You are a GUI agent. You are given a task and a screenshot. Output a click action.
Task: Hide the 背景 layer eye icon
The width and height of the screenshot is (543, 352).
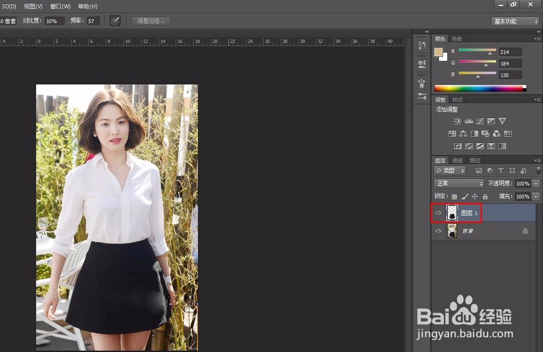[438, 231]
